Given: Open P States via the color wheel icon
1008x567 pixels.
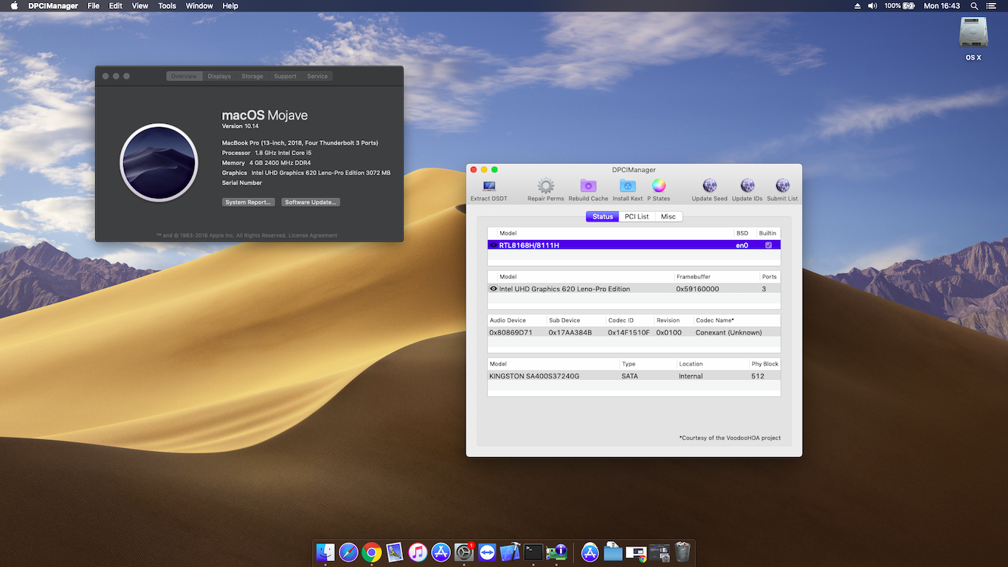Looking at the screenshot, I should pyautogui.click(x=657, y=185).
